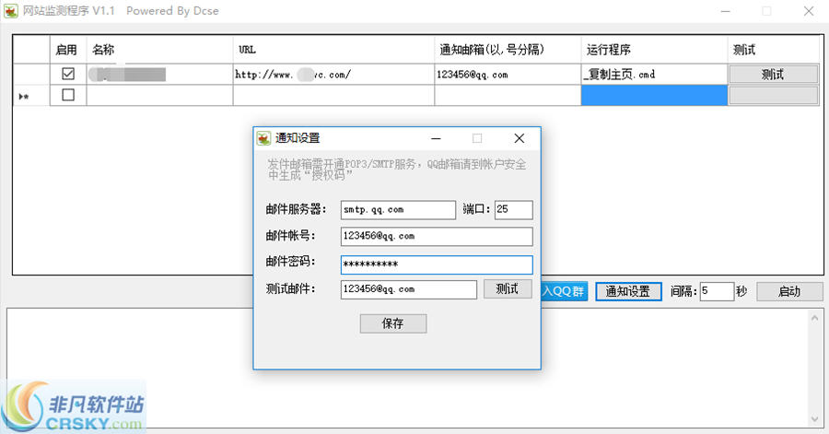The image size is (829, 434).
Task: Click the 测试邮件 input field
Action: (x=409, y=289)
